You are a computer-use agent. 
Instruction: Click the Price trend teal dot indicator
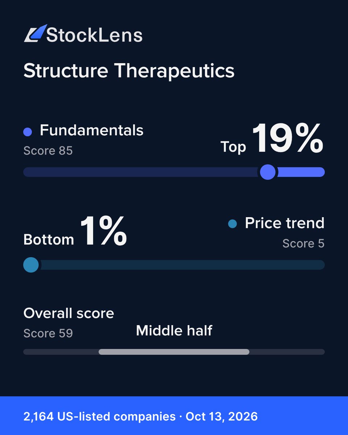click(232, 224)
